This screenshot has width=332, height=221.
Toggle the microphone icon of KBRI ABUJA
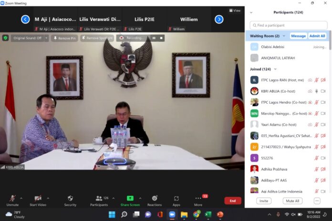click(x=316, y=91)
